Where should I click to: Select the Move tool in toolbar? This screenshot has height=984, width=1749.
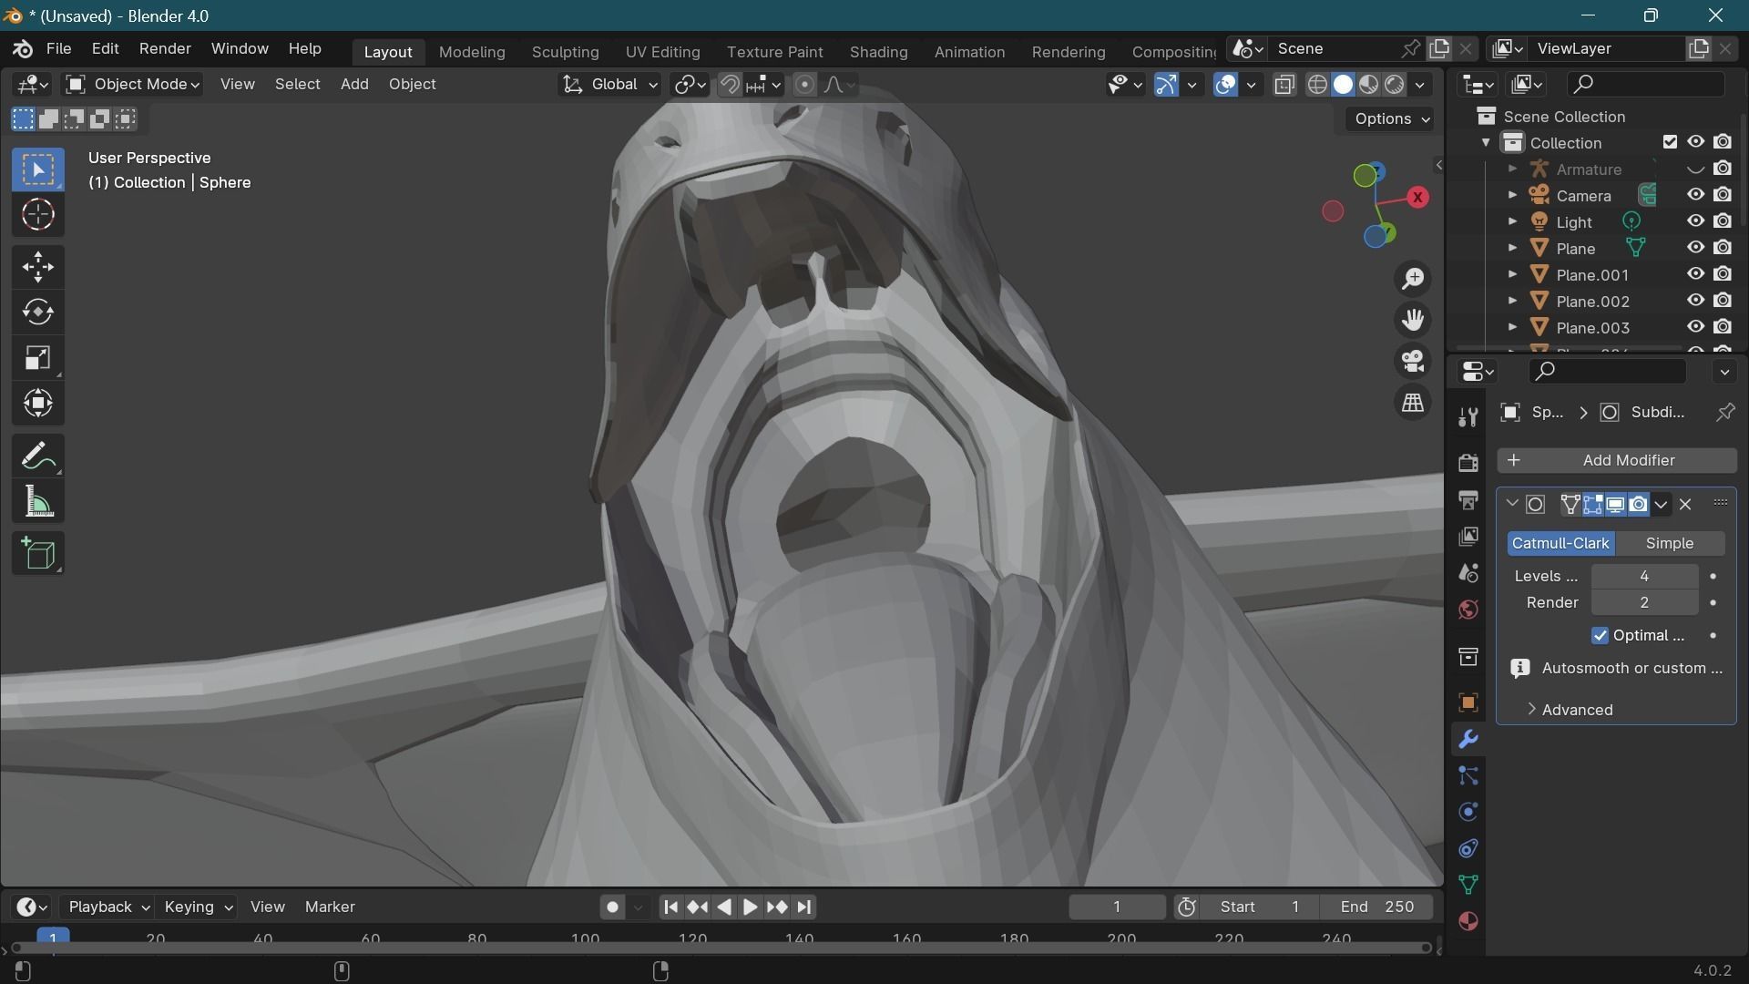(x=37, y=267)
